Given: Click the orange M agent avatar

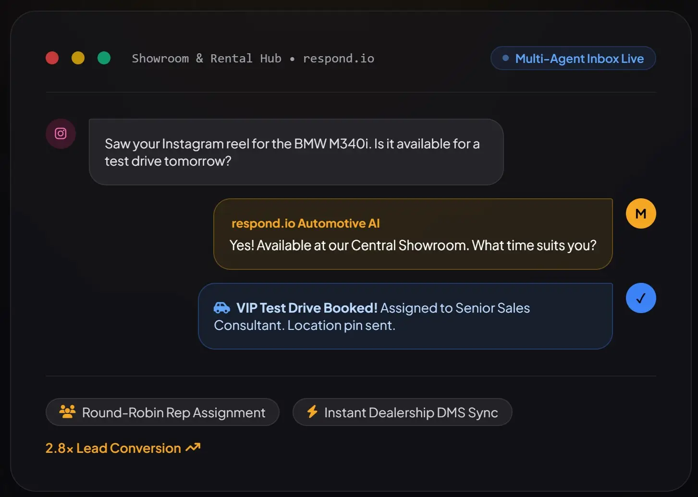Looking at the screenshot, I should 641,214.
